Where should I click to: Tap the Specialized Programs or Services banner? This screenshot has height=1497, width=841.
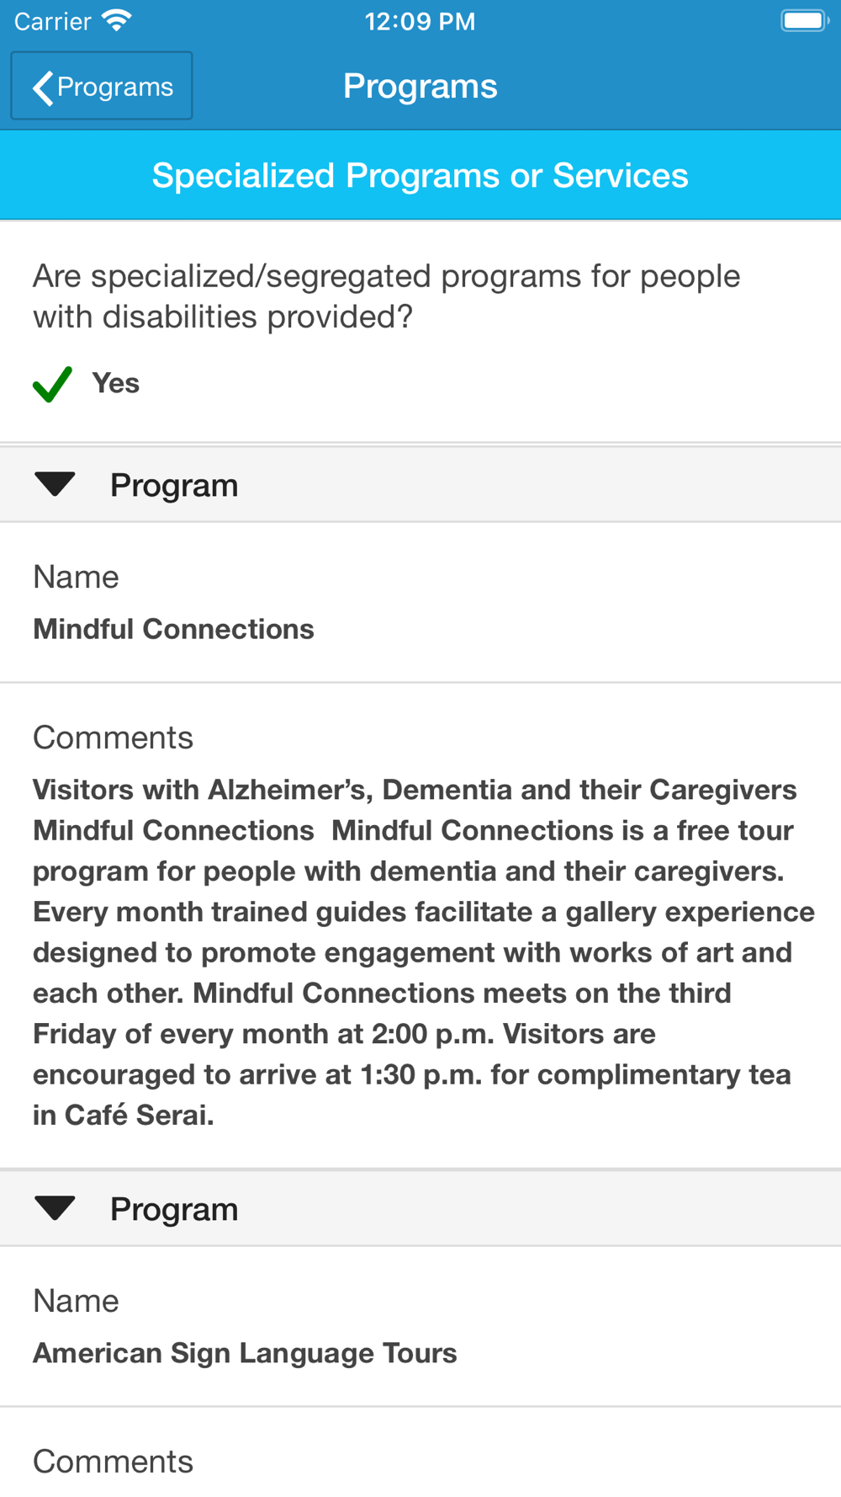[x=420, y=176]
